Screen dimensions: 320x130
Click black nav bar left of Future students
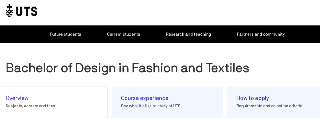pyautogui.click(x=24, y=34)
